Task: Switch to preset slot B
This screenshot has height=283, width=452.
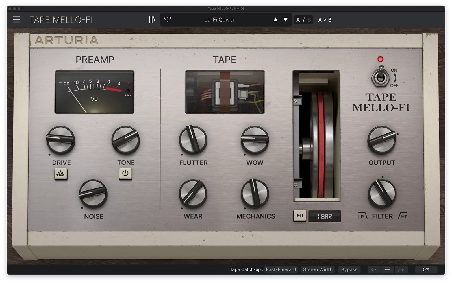Action: coord(309,20)
